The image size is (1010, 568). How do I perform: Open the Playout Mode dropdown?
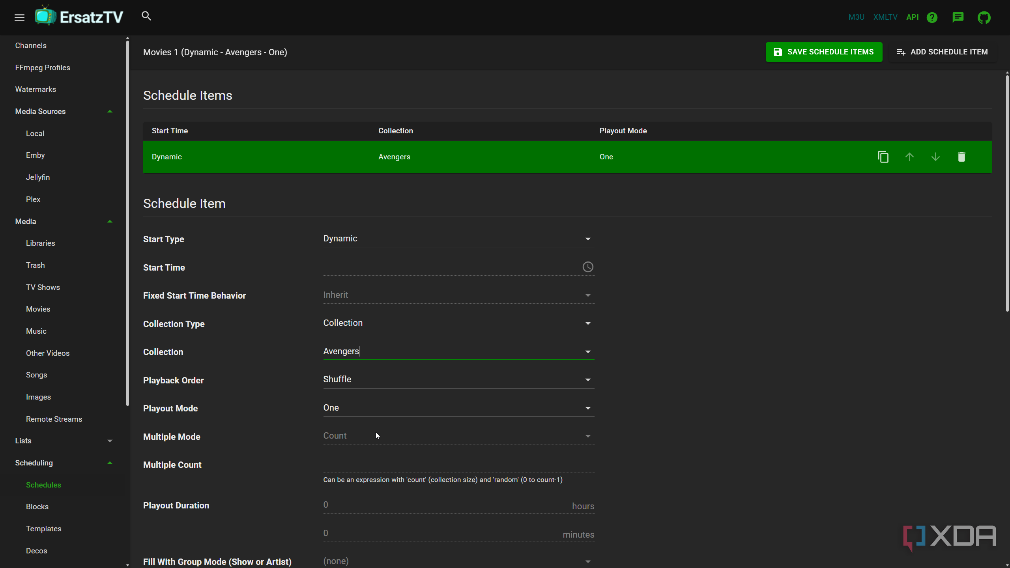[x=458, y=408]
